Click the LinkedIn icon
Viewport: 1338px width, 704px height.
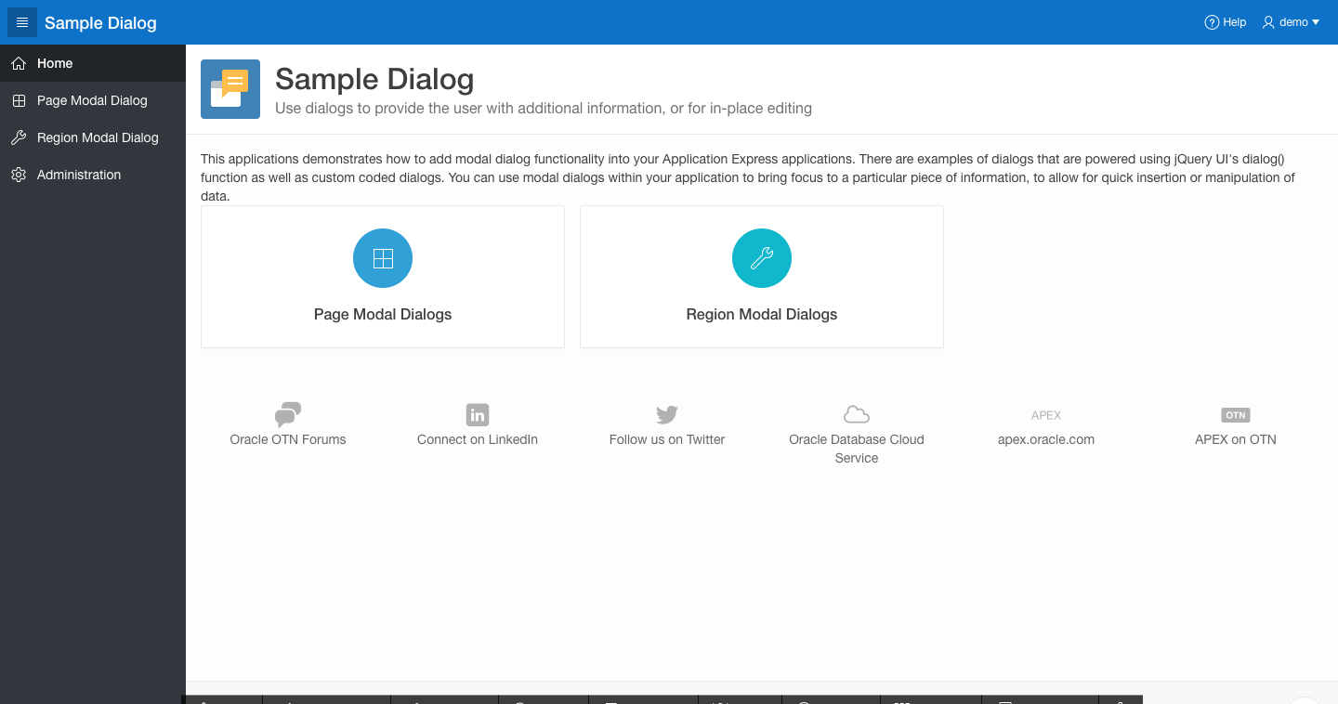click(478, 414)
